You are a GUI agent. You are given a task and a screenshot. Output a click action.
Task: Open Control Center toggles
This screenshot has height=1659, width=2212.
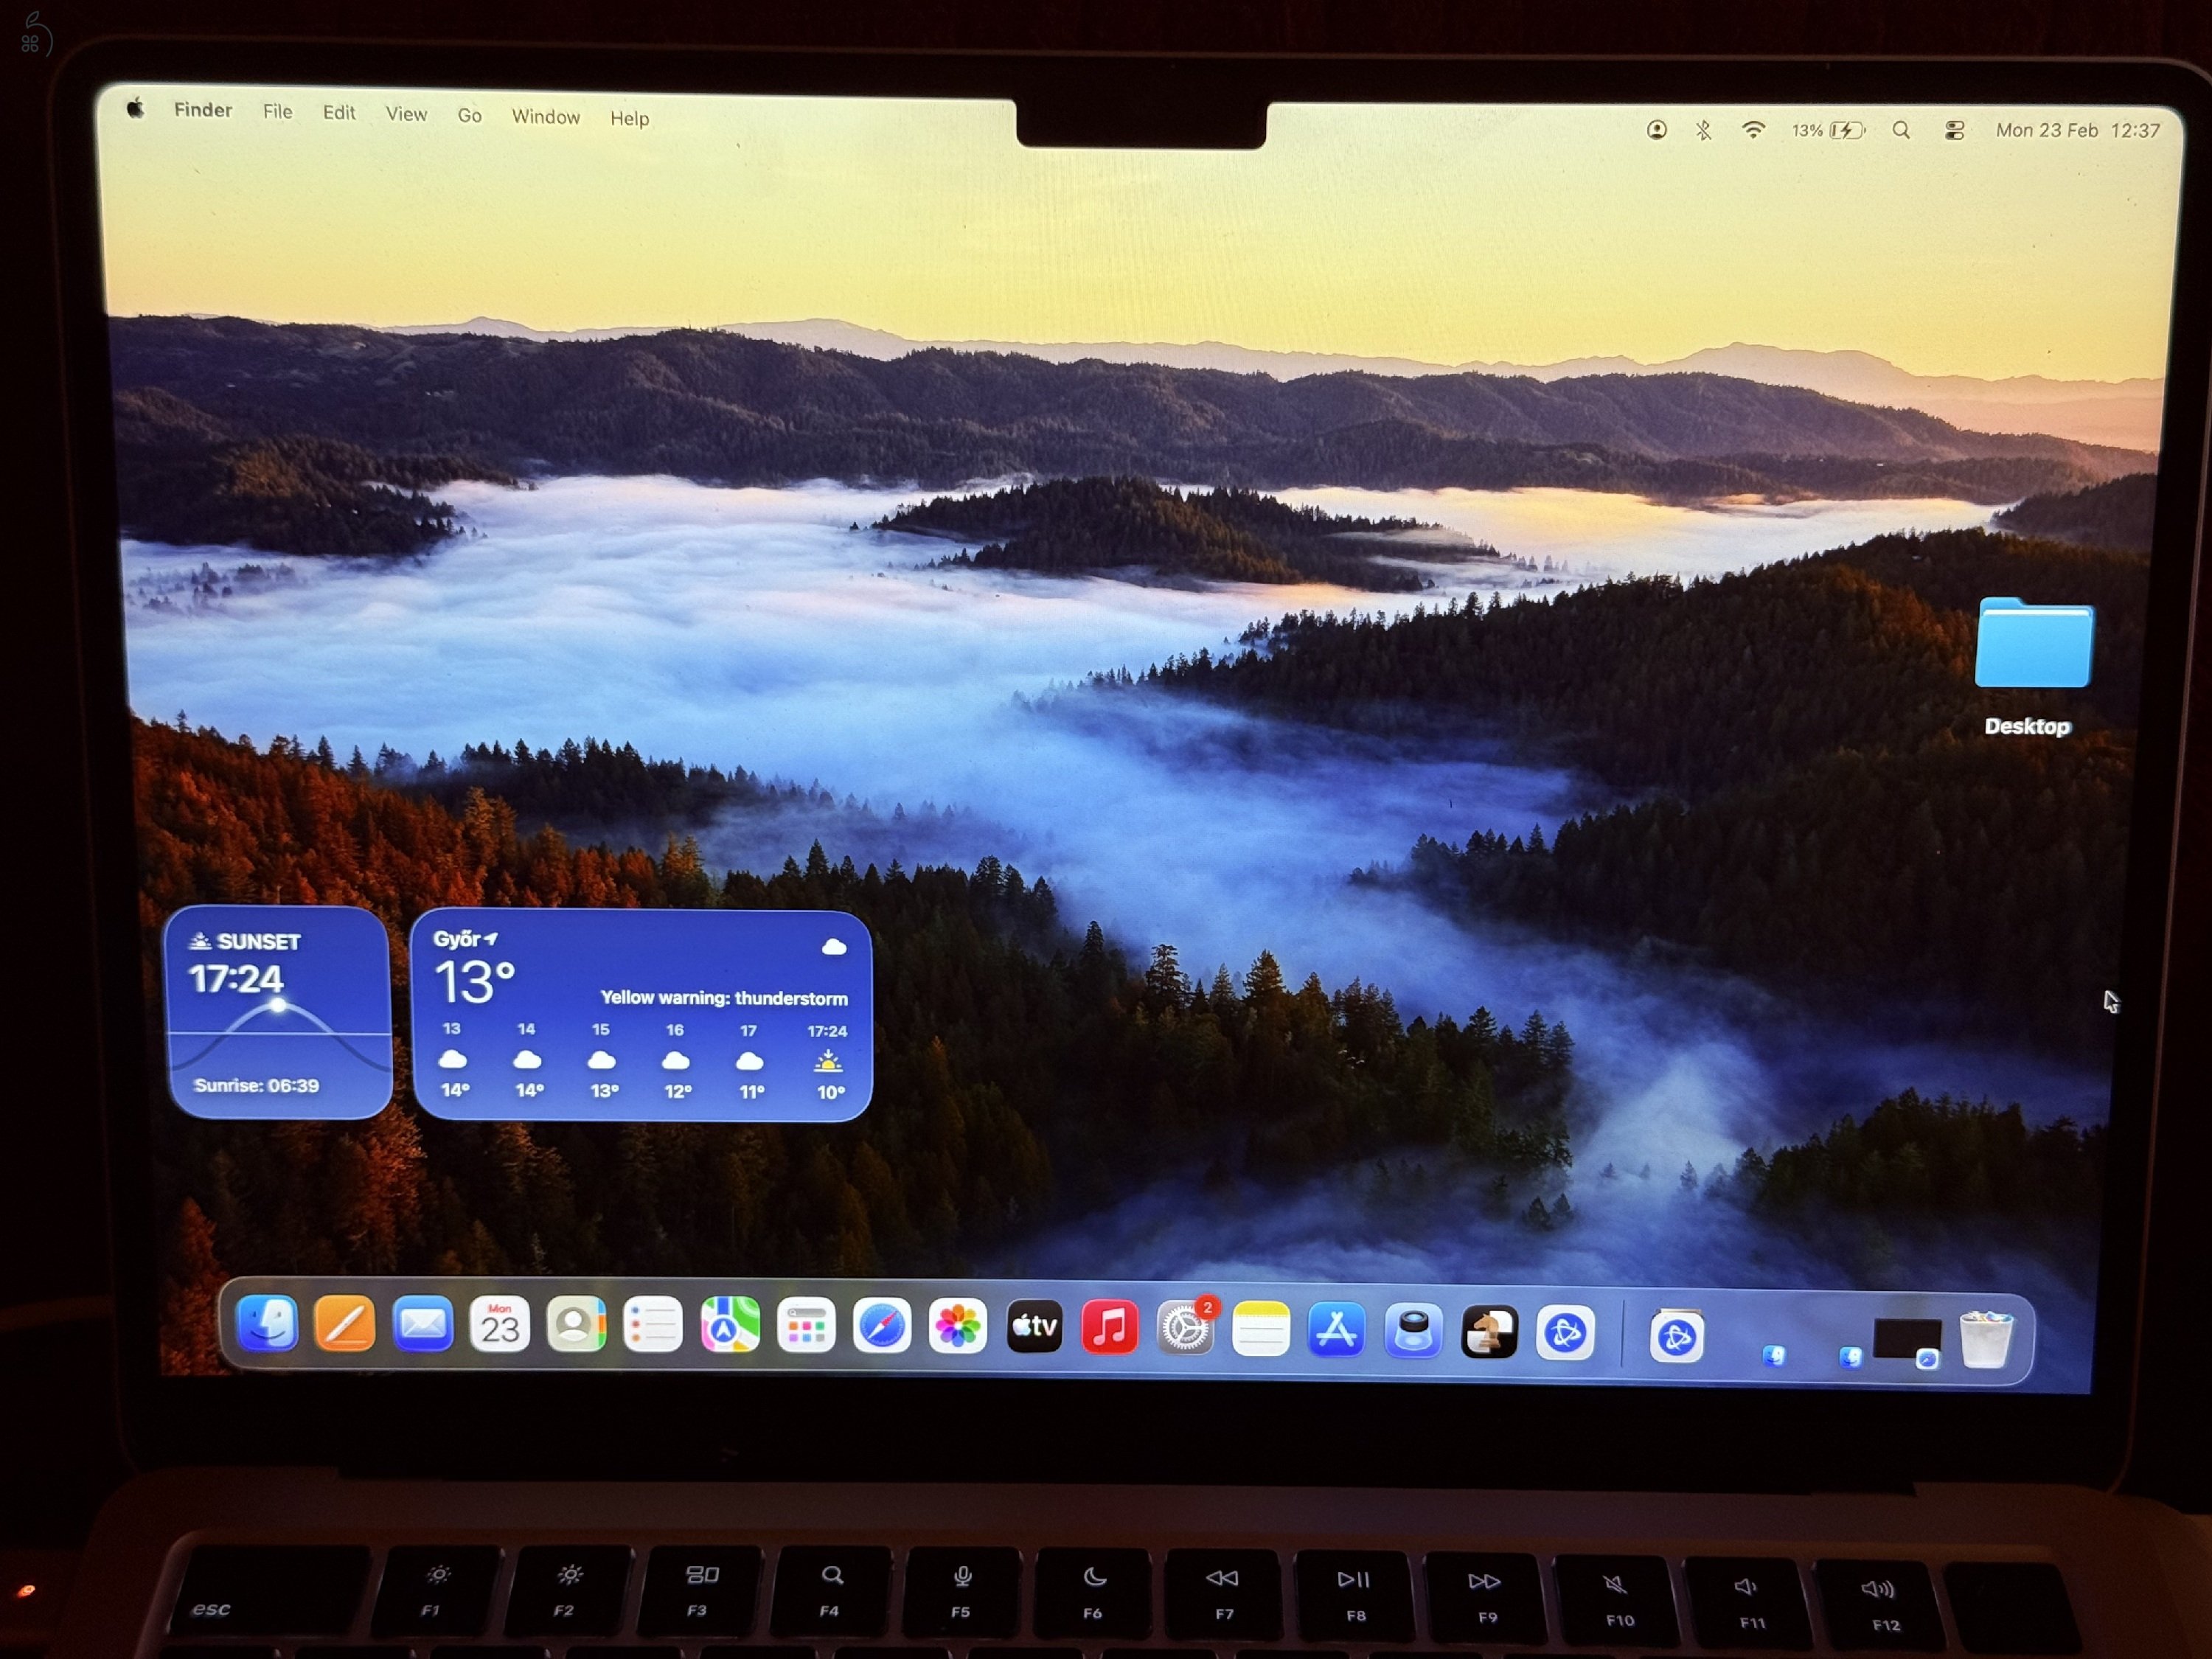(1953, 130)
